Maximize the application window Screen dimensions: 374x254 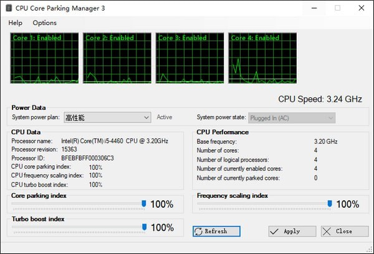[x=337, y=8]
